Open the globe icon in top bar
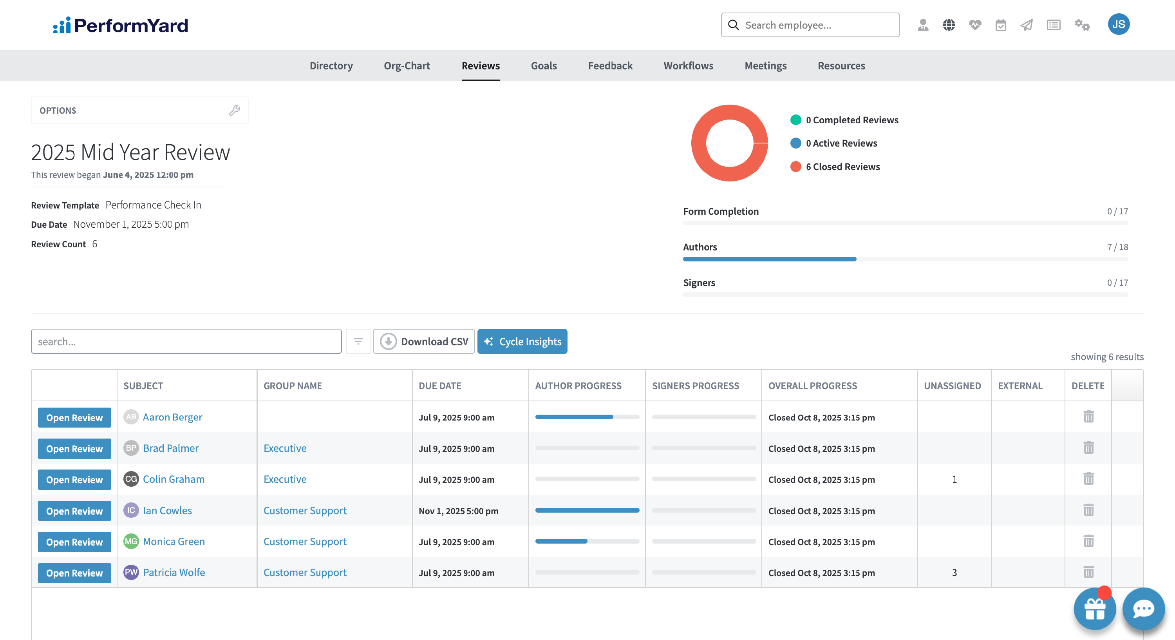Screen dimensions: 1175x640 coord(948,25)
